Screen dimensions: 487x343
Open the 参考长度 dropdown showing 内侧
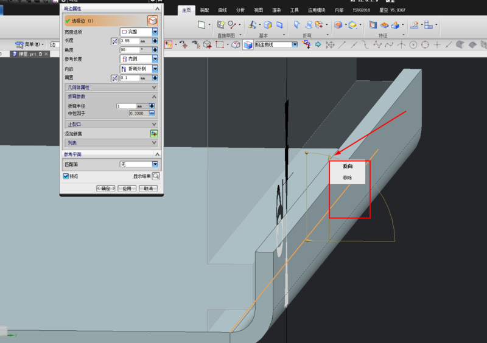(x=139, y=58)
